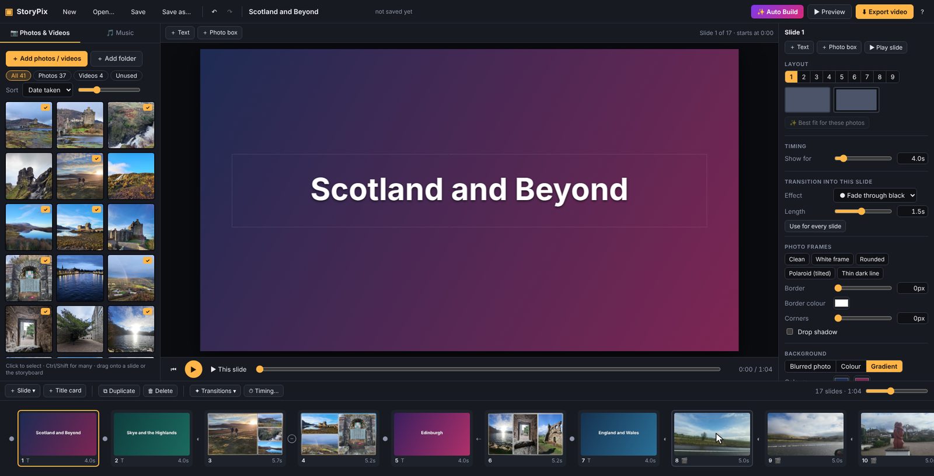Click the Show for timing slider
This screenshot has width=934, height=476.
[863, 159]
